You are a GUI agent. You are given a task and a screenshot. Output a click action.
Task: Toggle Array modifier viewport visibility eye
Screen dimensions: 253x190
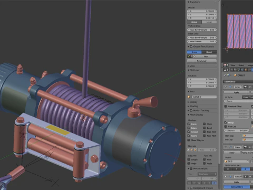[x=250, y=87]
